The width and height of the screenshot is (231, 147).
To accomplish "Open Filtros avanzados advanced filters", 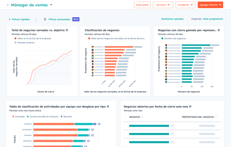I will coord(59,19).
